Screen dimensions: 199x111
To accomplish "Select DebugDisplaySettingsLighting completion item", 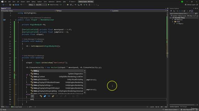I will click(57, 91).
